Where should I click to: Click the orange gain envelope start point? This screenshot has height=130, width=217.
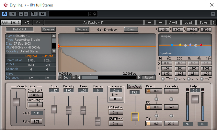[59, 47]
